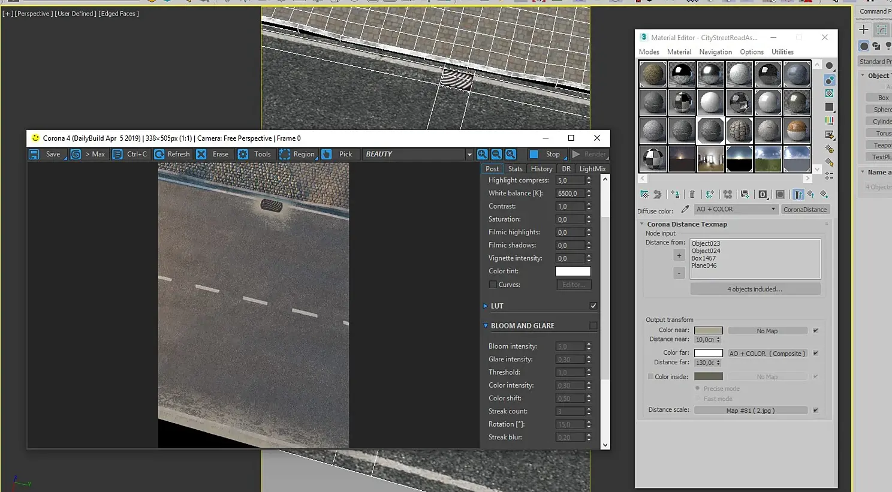Open the BEAUTY render element dropdown

coord(469,155)
